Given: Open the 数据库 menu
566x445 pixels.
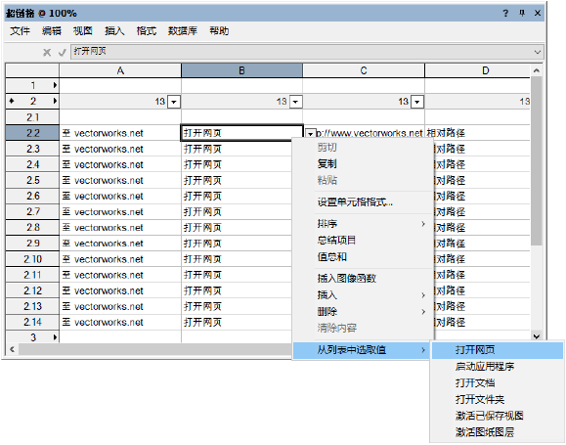Looking at the screenshot, I should 183,31.
